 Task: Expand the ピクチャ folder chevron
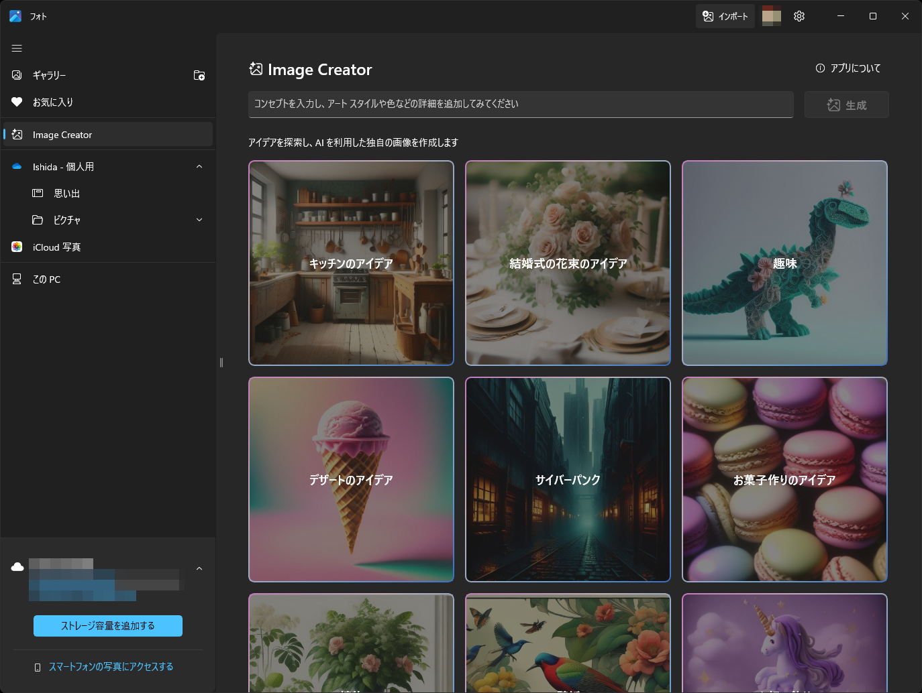[199, 219]
